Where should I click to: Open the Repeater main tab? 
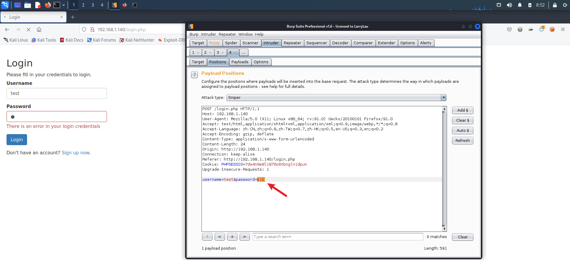tap(292, 43)
